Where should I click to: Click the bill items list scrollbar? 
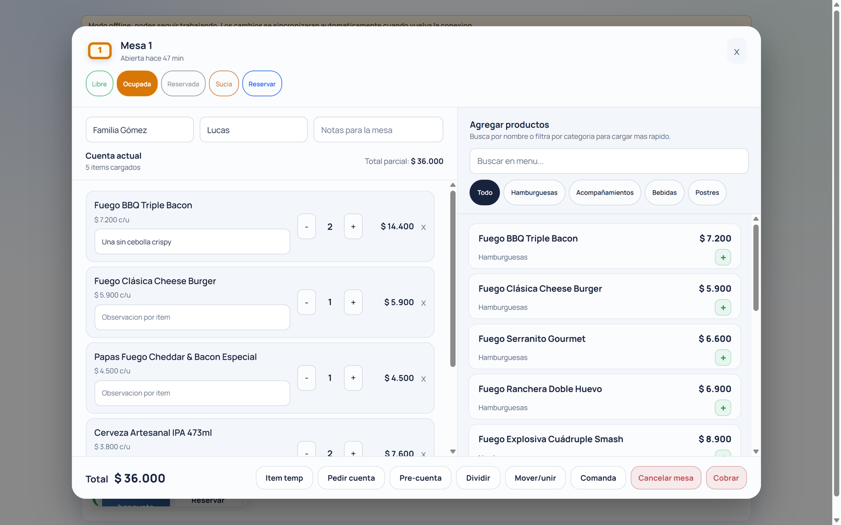click(x=453, y=279)
